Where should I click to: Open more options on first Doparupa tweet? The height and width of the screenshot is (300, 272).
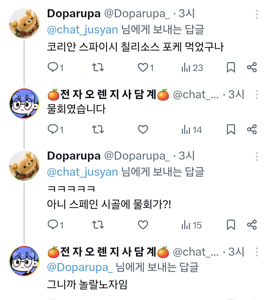(x=257, y=14)
